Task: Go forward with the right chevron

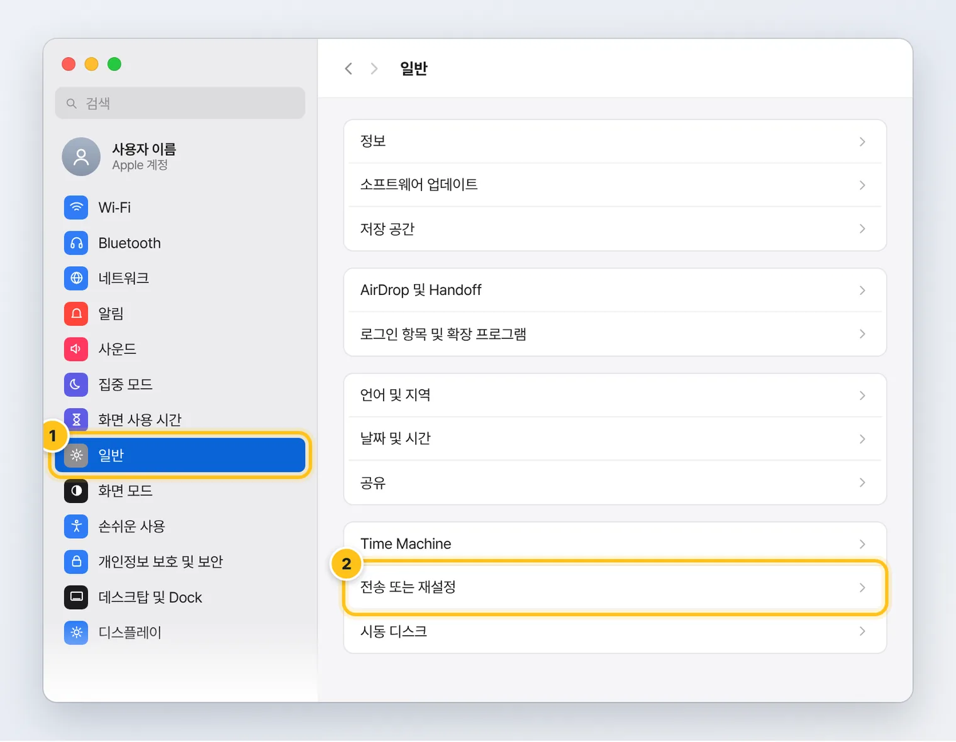Action: coord(374,69)
